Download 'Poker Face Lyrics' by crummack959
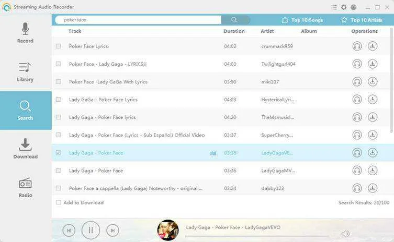The image size is (394, 242). (373, 46)
